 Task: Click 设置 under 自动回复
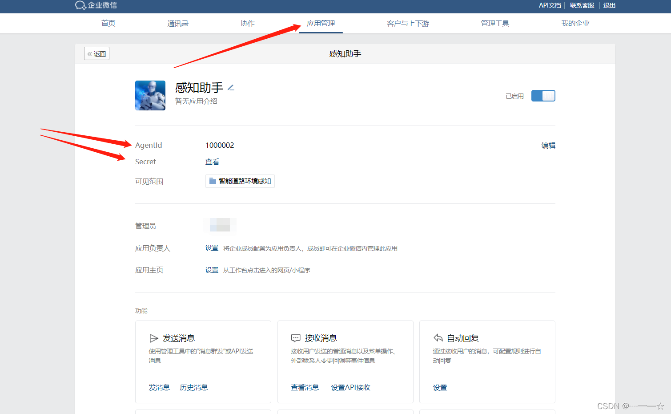point(440,388)
